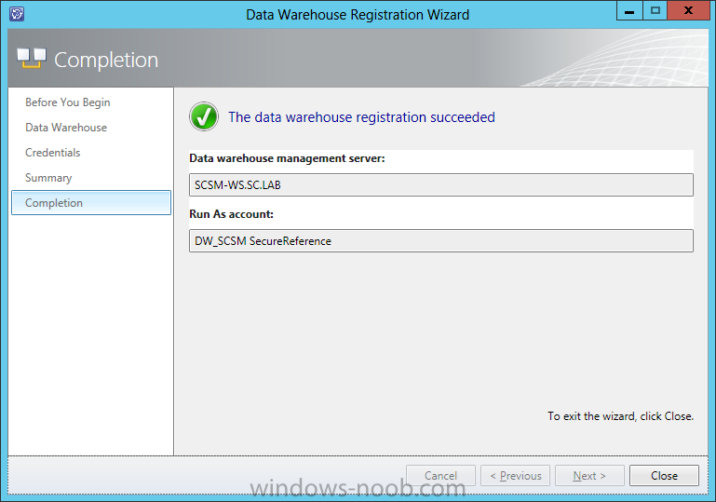Click the Close button
Viewport: 716px width, 502px height.
click(x=664, y=476)
